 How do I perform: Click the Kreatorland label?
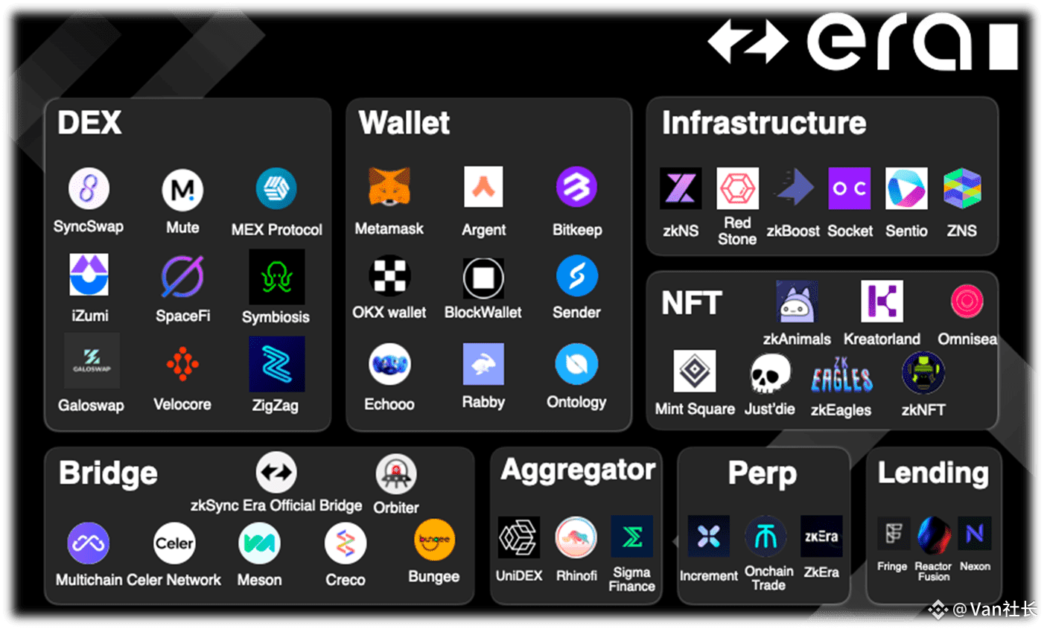pos(882,339)
